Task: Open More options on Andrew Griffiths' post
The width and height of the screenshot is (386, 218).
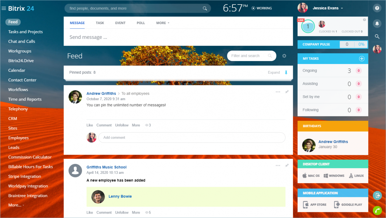Action: pyautogui.click(x=136, y=125)
